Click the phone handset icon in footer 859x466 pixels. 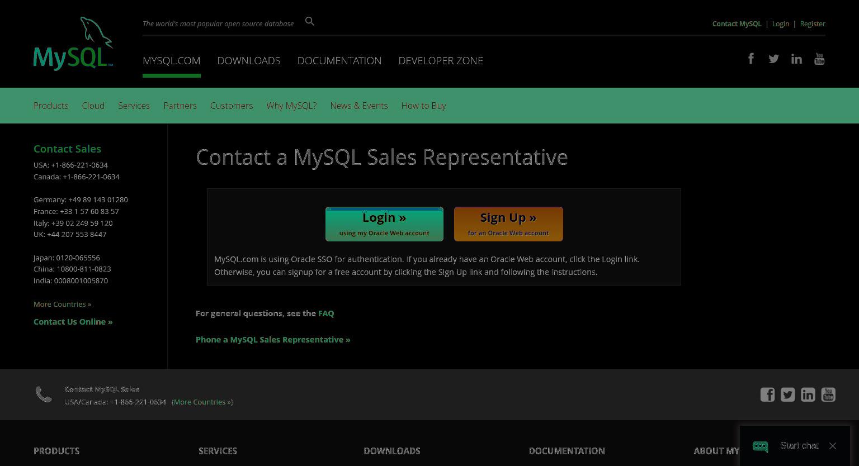click(x=44, y=394)
